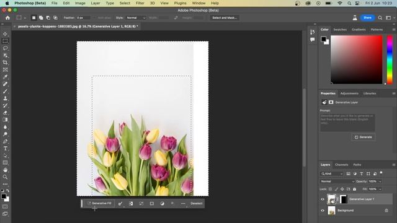Open the Style dropdown set to Normal

click(136, 18)
